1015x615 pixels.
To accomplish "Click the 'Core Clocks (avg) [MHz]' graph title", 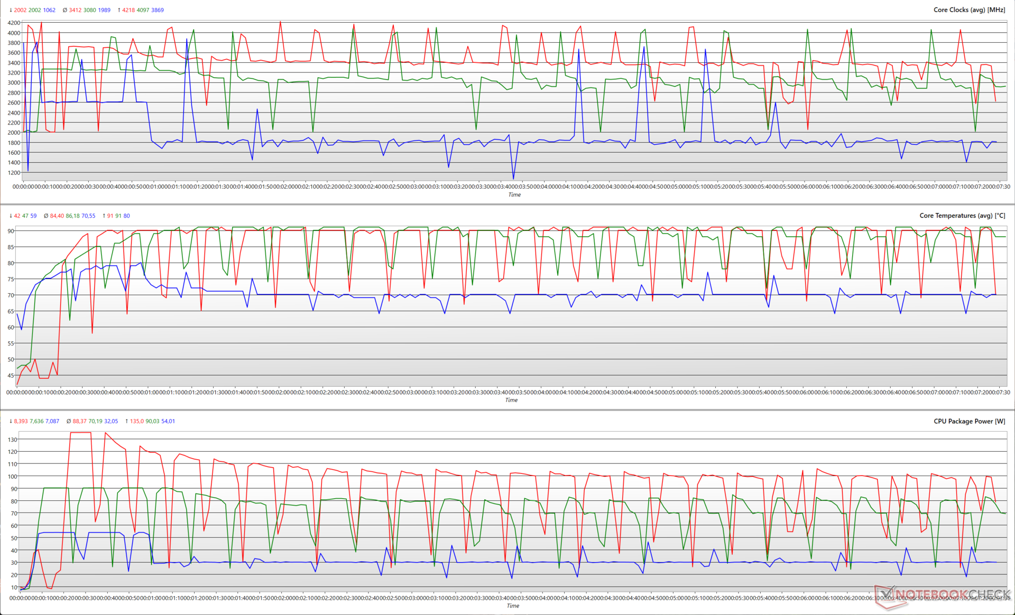I will [x=969, y=10].
